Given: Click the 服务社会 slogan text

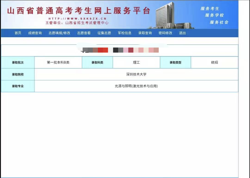Looking at the screenshot, I should click(219, 22).
